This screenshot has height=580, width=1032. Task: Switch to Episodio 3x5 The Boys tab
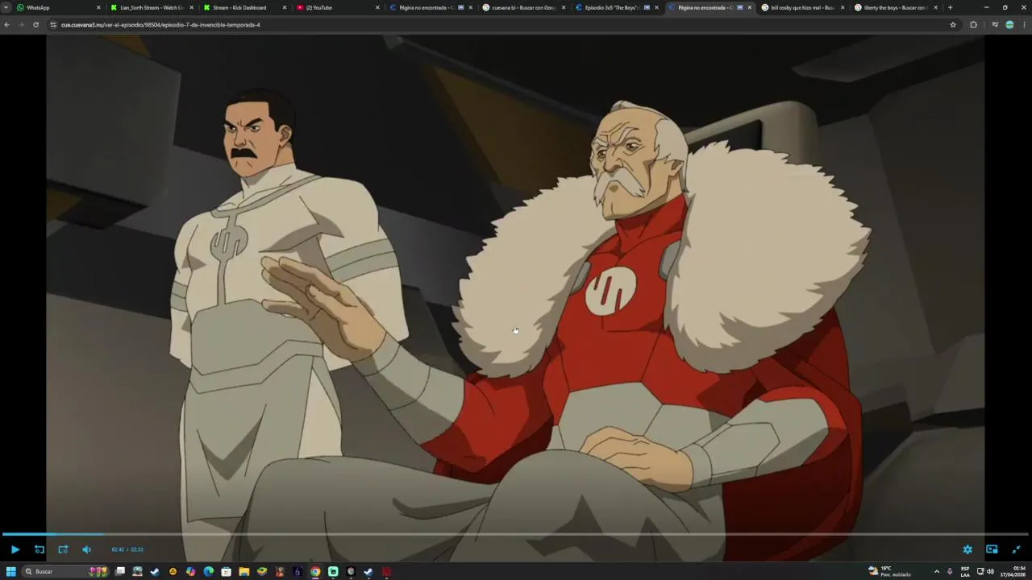[x=615, y=7]
